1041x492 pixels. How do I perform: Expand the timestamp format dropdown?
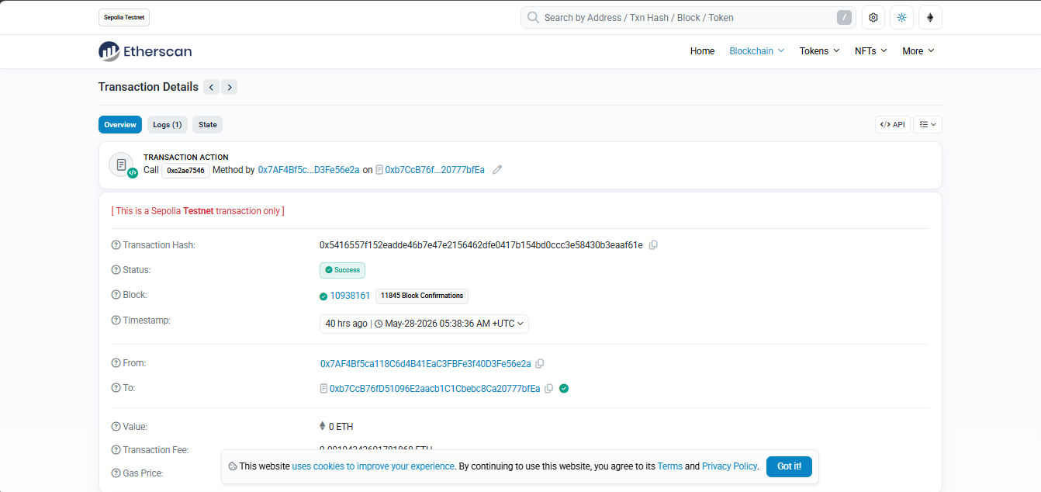[424, 324]
